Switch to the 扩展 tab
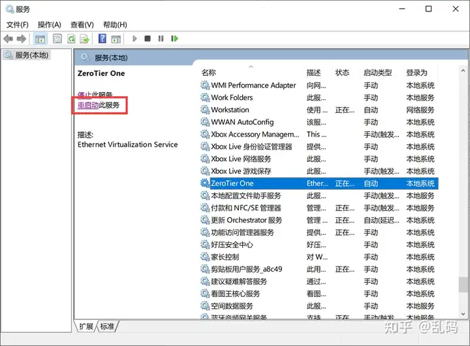Image resolution: width=470 pixels, height=346 pixels. pyautogui.click(x=86, y=326)
